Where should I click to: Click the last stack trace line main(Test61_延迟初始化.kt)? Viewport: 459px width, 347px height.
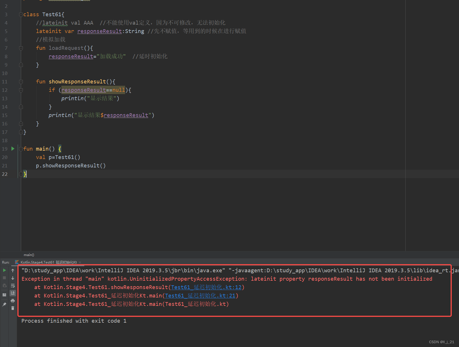pyautogui.click(x=131, y=304)
